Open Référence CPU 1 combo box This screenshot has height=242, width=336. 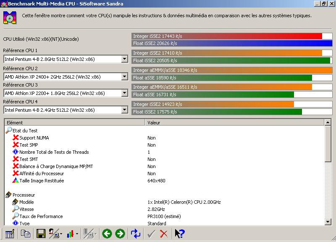pyautogui.click(x=66, y=59)
